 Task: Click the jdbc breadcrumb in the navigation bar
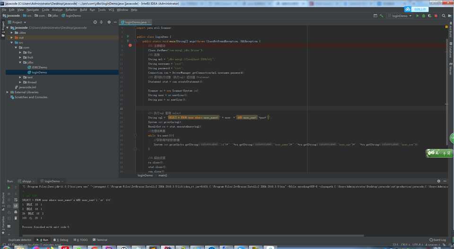click(x=53, y=16)
